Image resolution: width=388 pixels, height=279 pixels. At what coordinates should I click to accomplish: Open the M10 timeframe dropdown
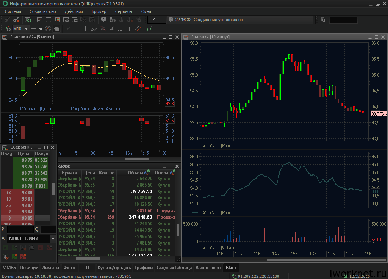[26, 29]
